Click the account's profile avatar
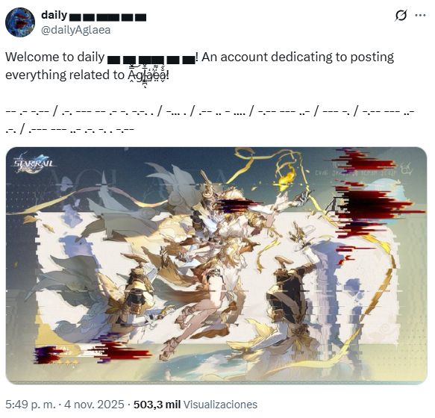435x418 pixels. (20, 22)
